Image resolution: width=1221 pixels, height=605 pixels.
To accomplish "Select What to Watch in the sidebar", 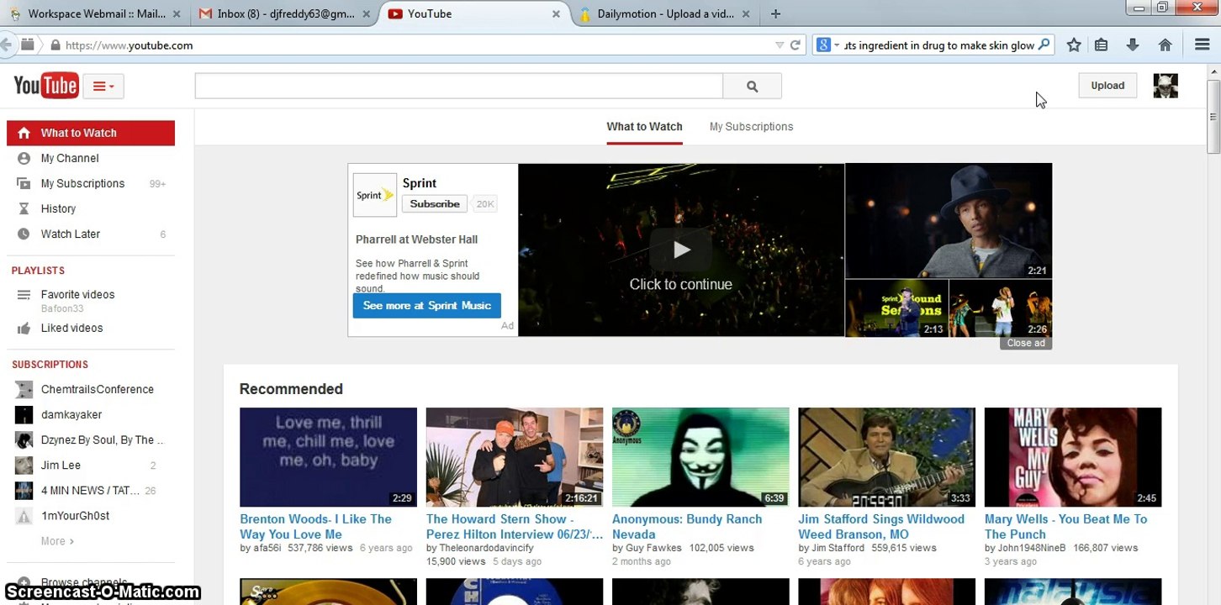I will (91, 133).
